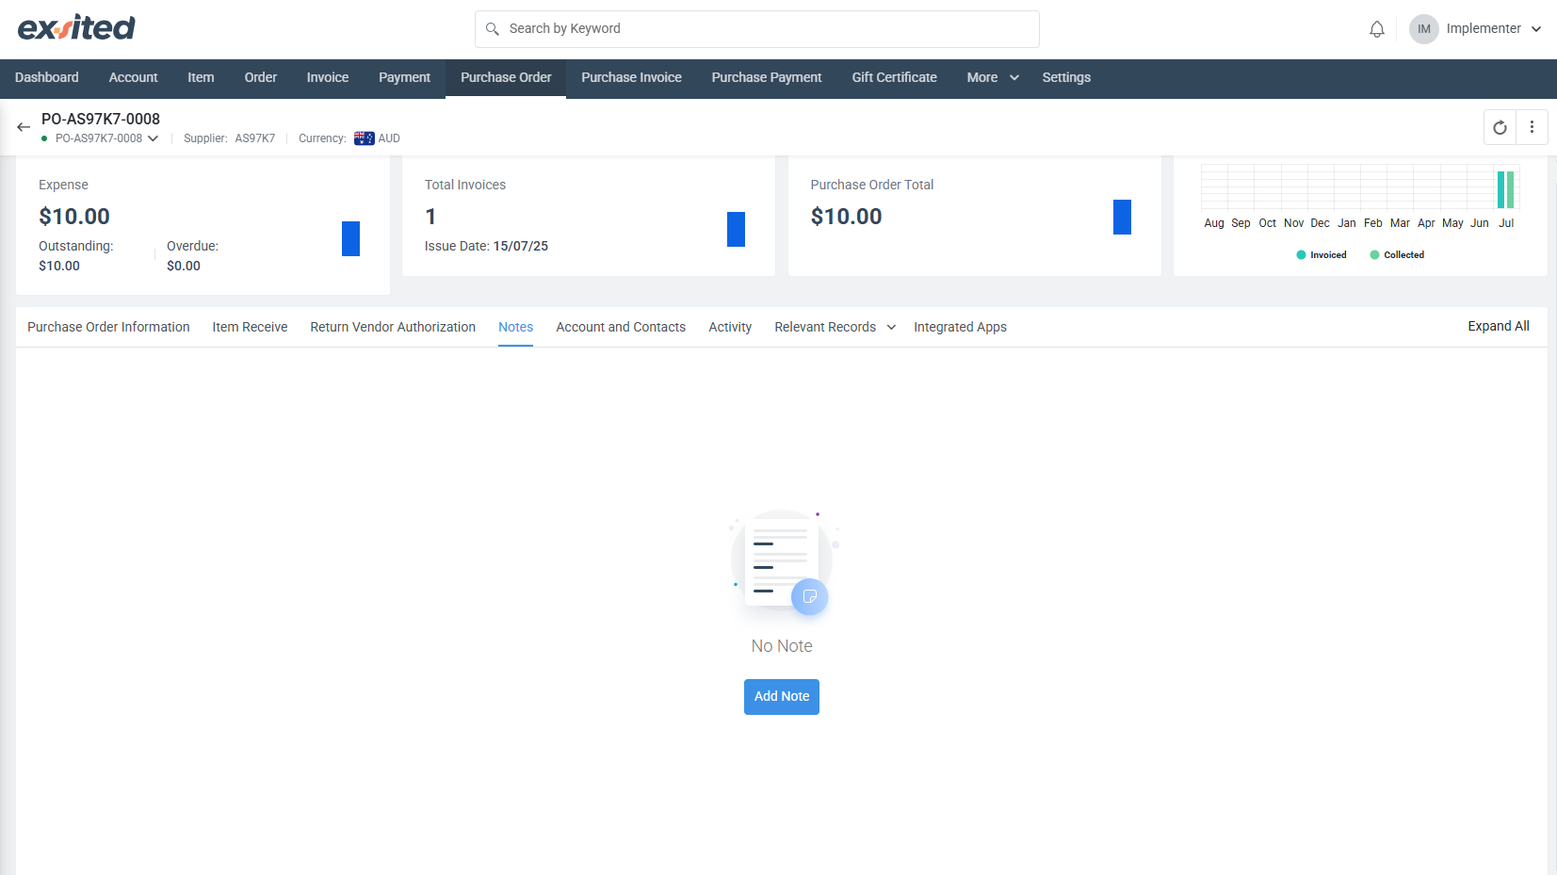Viewport: 1557px width, 875px height.
Task: Click the Exsited logo
Action: click(76, 28)
